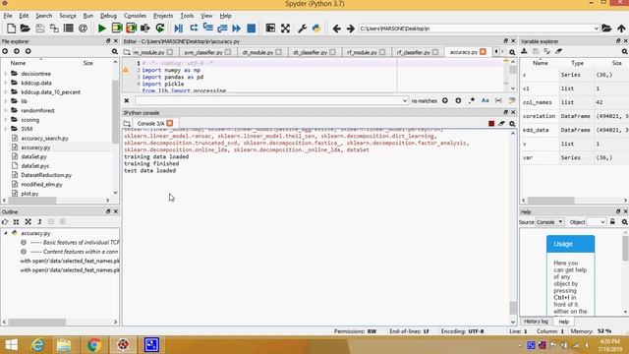Open the Help Object dropdown
Screen dimensions: 629x354
[x=597, y=222]
